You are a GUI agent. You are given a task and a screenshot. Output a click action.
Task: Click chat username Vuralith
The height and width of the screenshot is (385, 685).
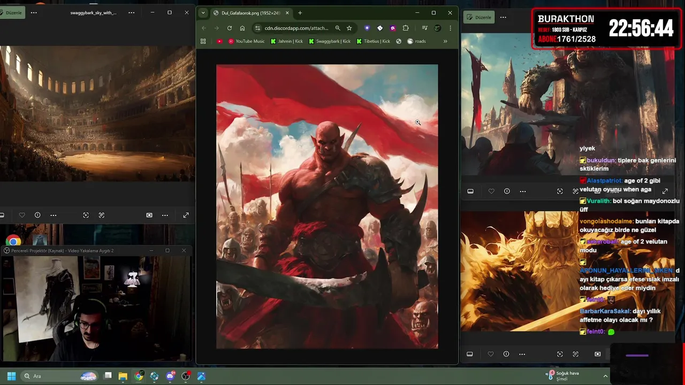599,201
